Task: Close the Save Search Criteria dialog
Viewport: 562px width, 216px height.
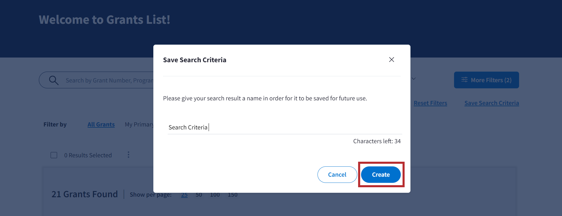Action: click(x=391, y=60)
